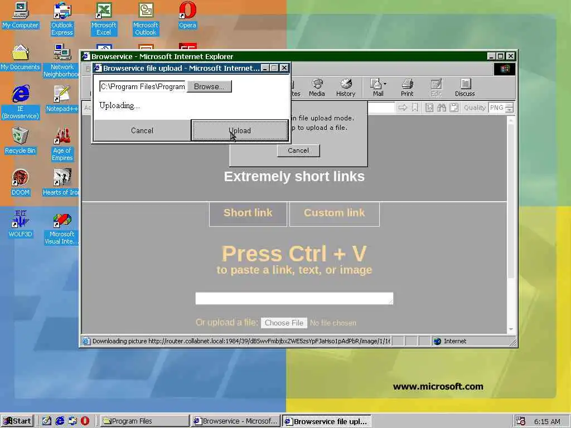Click the Windows logo throbber in IE
Image resolution: width=571 pixels, height=428 pixels.
tap(504, 69)
